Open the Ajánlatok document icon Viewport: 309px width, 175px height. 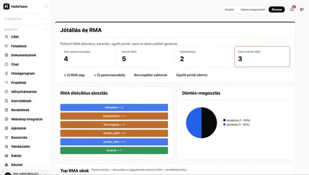tap(6, 128)
